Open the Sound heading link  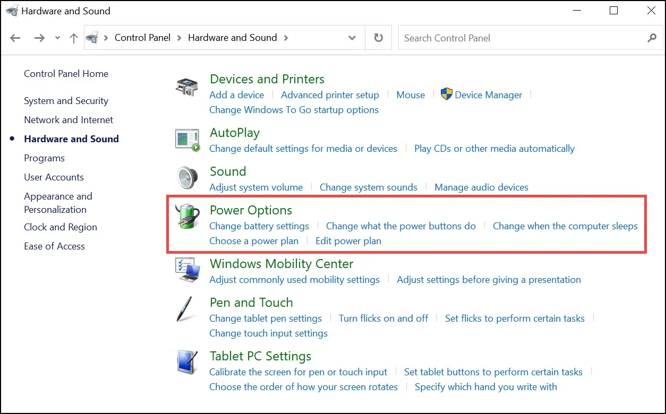228,171
